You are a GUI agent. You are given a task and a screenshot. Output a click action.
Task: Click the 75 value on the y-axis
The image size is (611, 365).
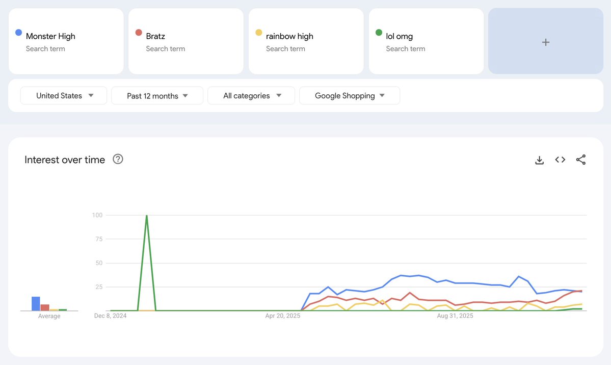click(99, 239)
